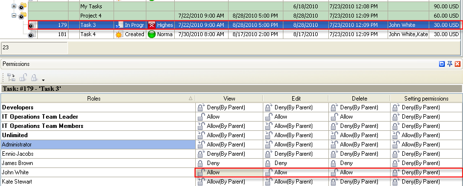Click the Setting permissions column header
This screenshot has height=186, width=463.
click(426, 99)
